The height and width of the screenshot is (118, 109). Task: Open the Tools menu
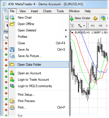[x=60, y=11]
